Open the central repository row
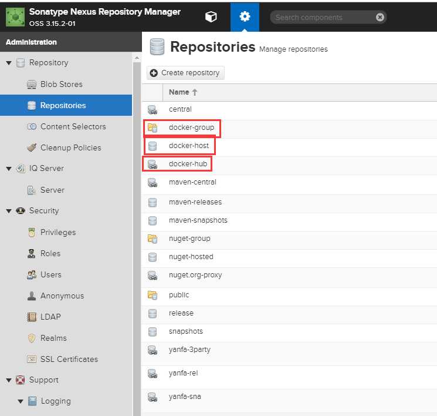Screen dimensions: 437x416 [289, 109]
